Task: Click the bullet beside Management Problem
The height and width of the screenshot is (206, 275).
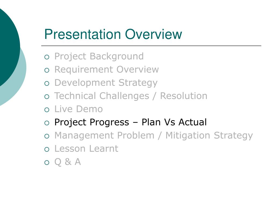Action: (x=47, y=136)
